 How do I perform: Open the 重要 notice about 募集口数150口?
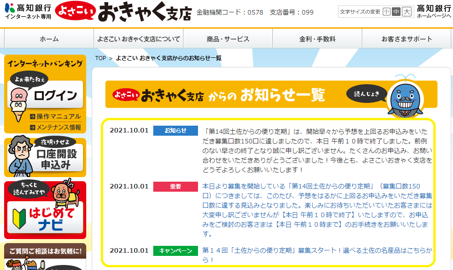coord(317,210)
